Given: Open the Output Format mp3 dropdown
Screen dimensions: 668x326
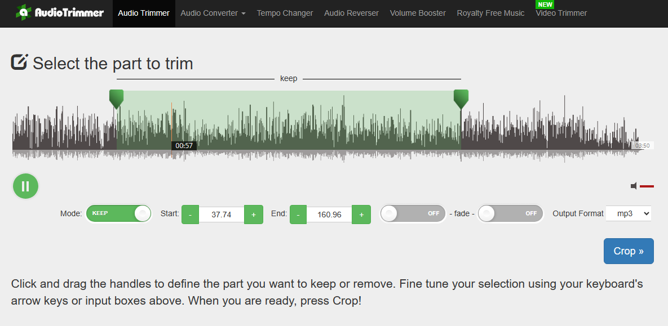Looking at the screenshot, I should pyautogui.click(x=628, y=213).
